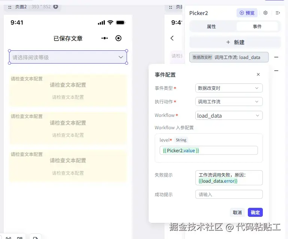
Task: Click the 确定 button
Action: point(255,213)
